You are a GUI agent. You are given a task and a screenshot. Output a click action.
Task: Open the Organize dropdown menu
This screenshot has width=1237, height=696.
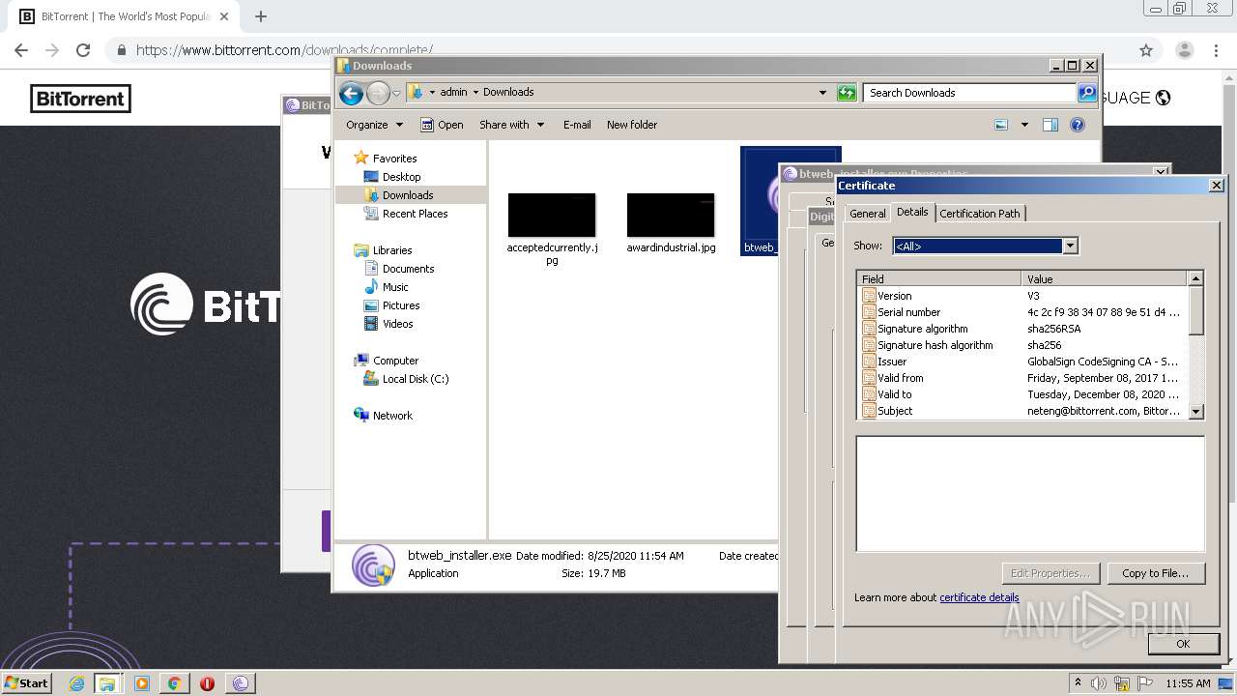tap(374, 125)
